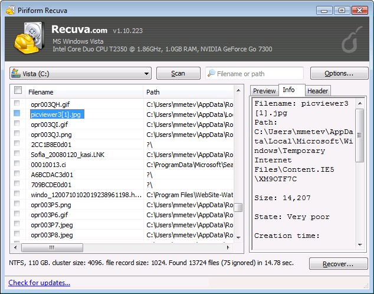
Task: Select the file picviewer3[1].jpg
Action: [x=57, y=115]
